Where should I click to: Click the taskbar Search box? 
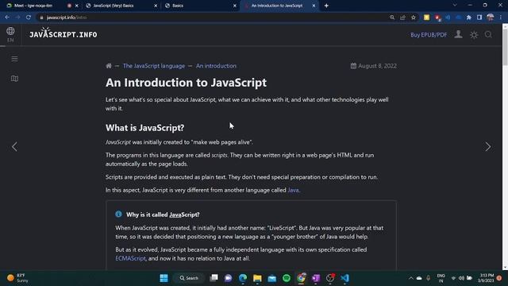[x=189, y=278]
